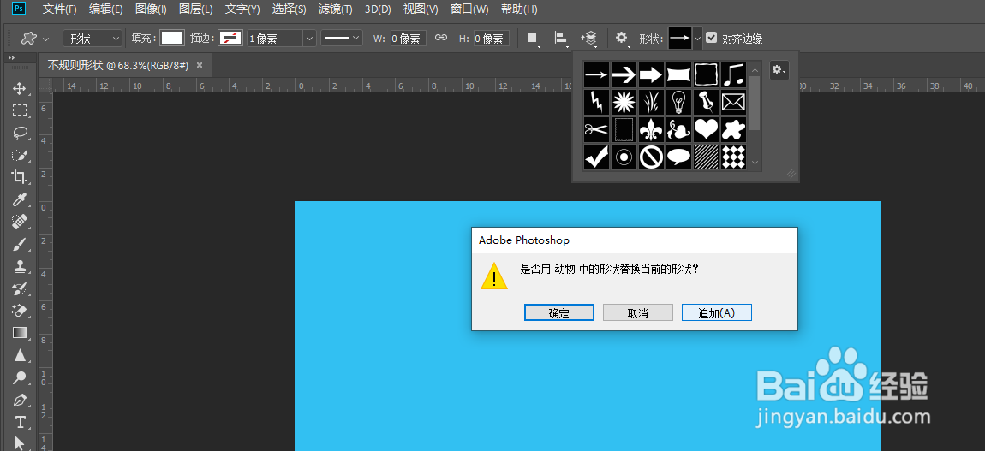The width and height of the screenshot is (985, 451).
Task: Choose the envelope shape
Action: [733, 102]
